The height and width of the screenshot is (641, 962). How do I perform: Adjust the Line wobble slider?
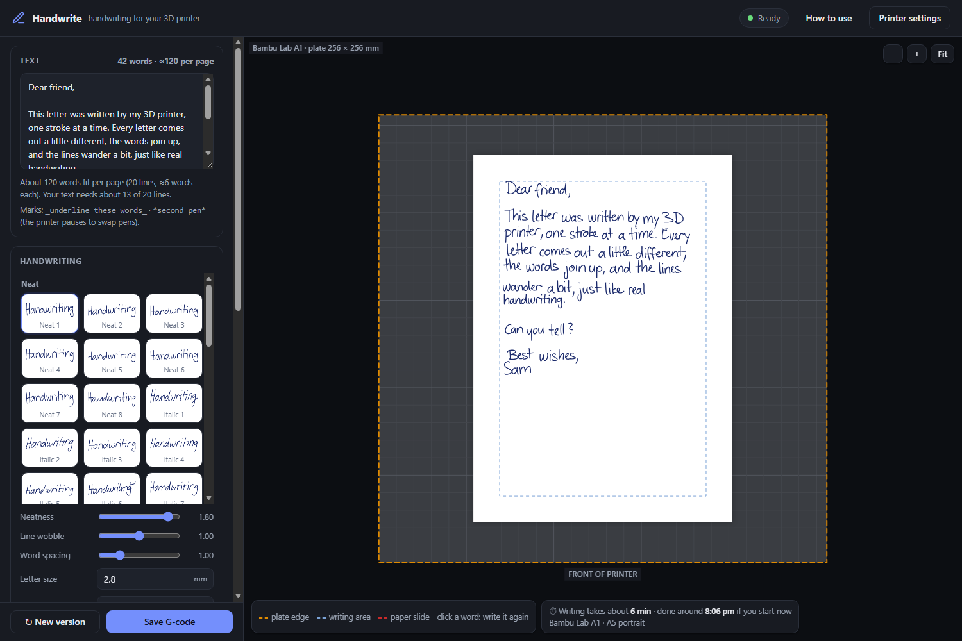coord(139,536)
